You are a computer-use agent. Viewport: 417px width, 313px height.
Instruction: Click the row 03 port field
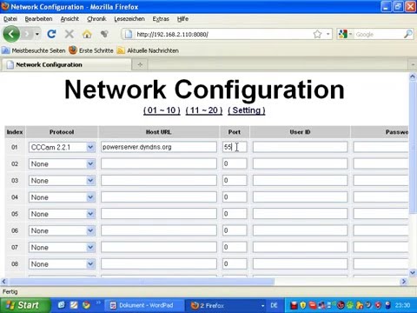tap(235, 181)
